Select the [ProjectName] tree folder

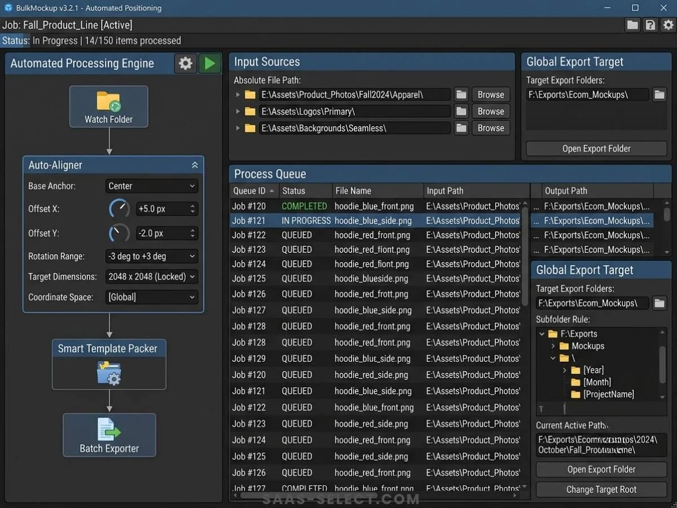pyautogui.click(x=602, y=395)
